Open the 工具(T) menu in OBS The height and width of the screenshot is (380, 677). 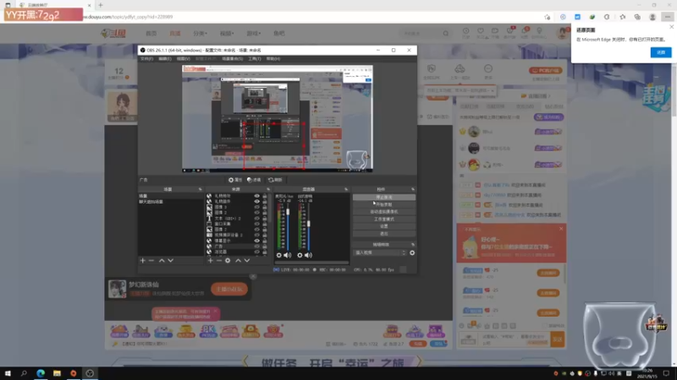tap(255, 58)
